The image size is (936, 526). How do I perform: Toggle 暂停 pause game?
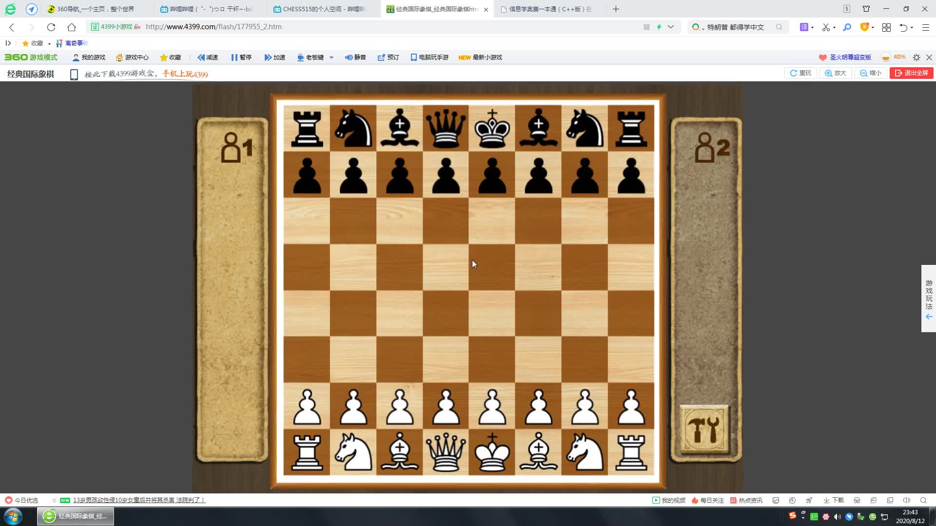(241, 57)
